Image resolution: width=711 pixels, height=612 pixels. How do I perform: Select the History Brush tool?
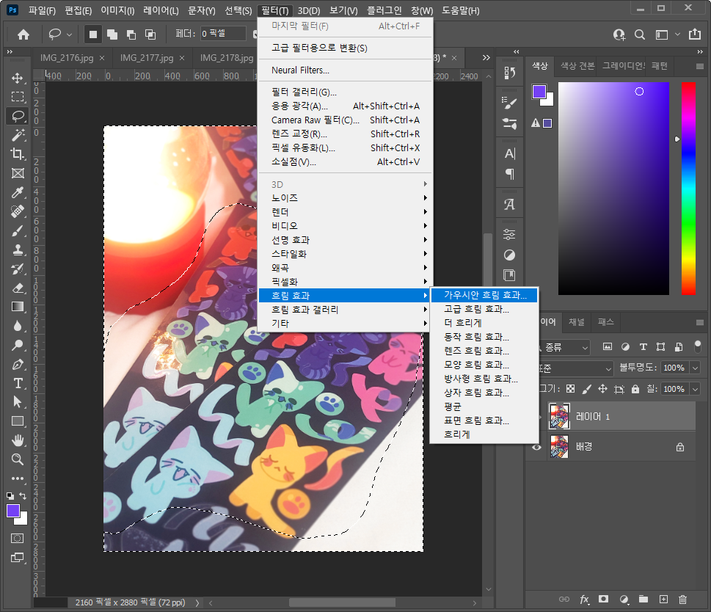pos(18,269)
